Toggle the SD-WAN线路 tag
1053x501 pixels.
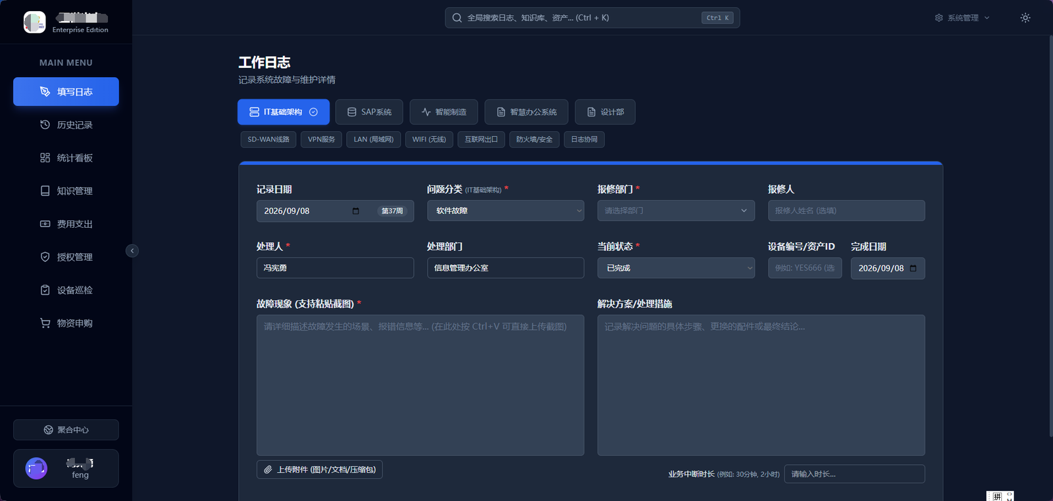point(269,140)
